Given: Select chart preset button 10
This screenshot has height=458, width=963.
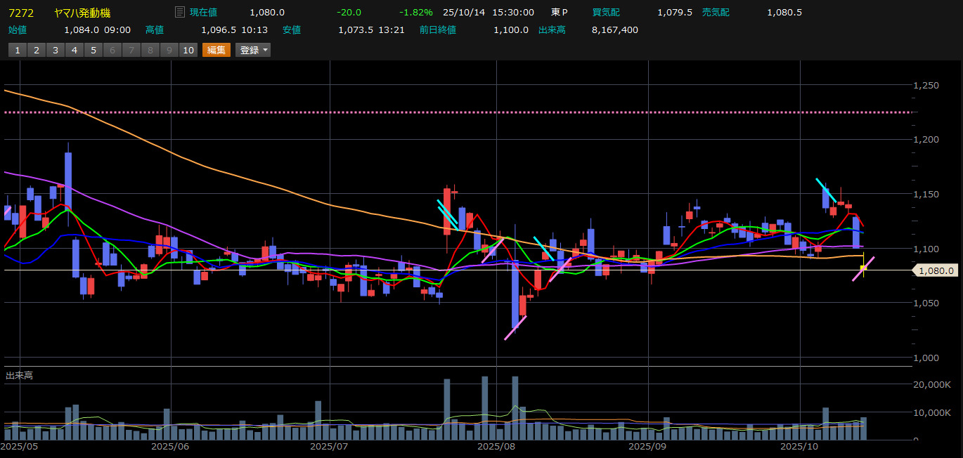Looking at the screenshot, I should (x=188, y=50).
